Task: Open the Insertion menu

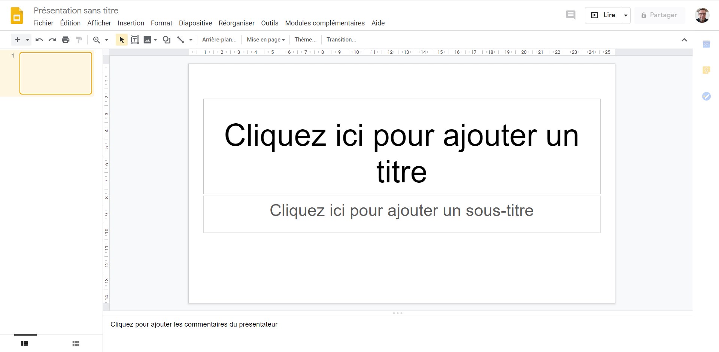Action: coord(131,23)
